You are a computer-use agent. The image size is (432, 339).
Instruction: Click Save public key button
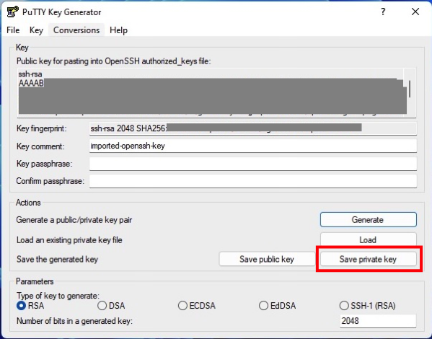point(267,259)
